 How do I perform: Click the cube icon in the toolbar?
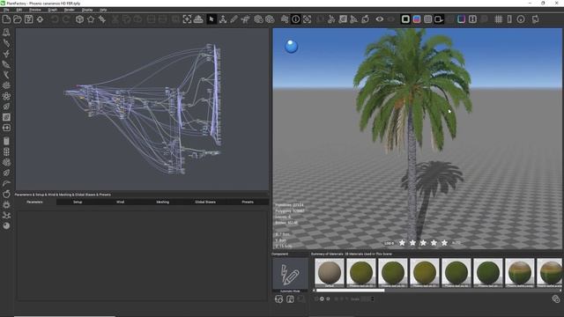click(x=79, y=19)
